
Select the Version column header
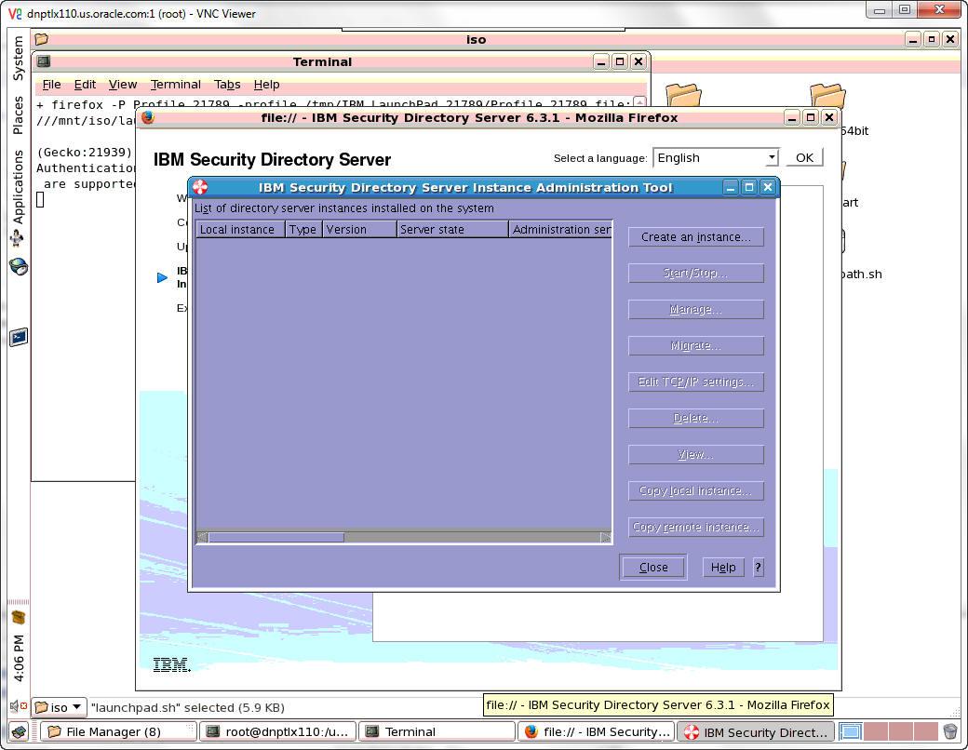[359, 230]
